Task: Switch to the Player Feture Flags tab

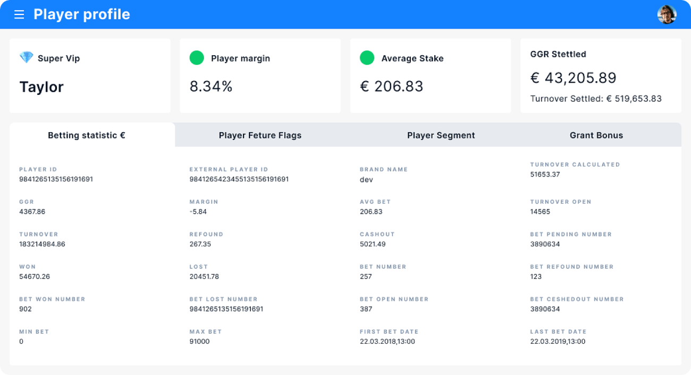Action: [260, 135]
